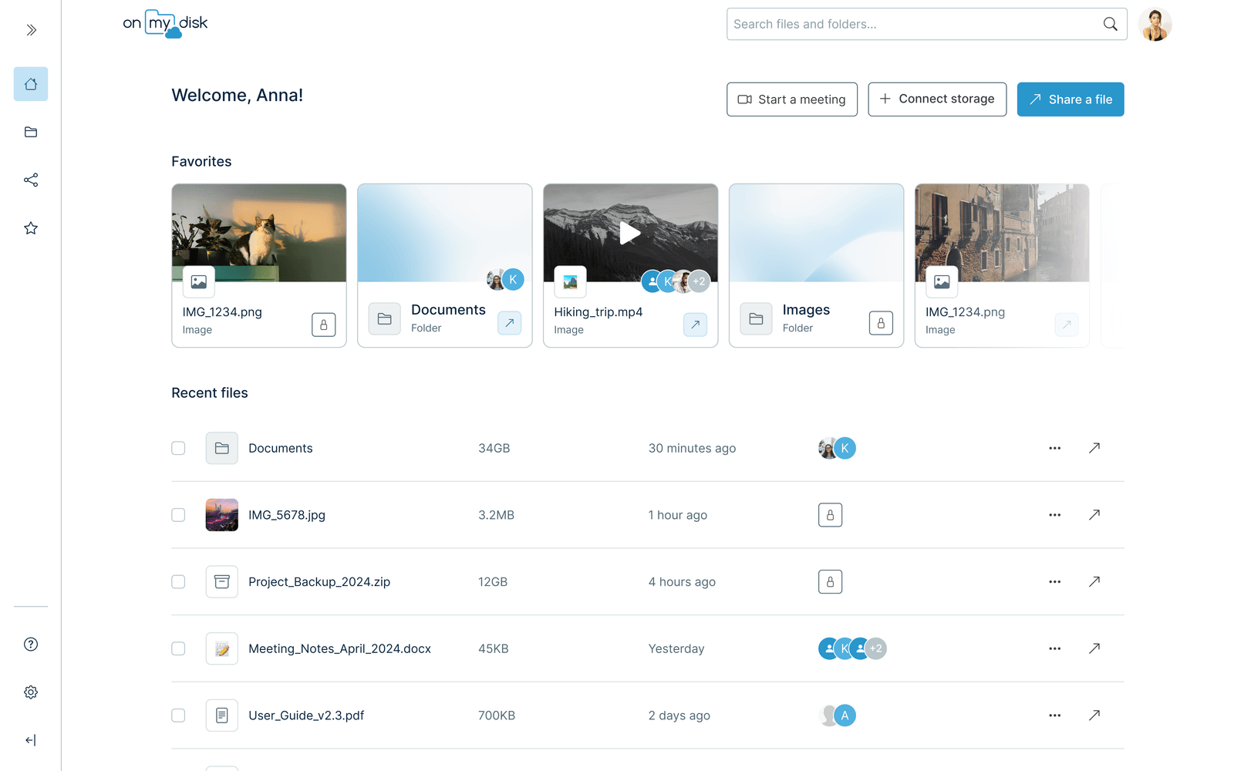Open the options menu for Documents row
This screenshot has width=1234, height=771.
[1054, 448]
